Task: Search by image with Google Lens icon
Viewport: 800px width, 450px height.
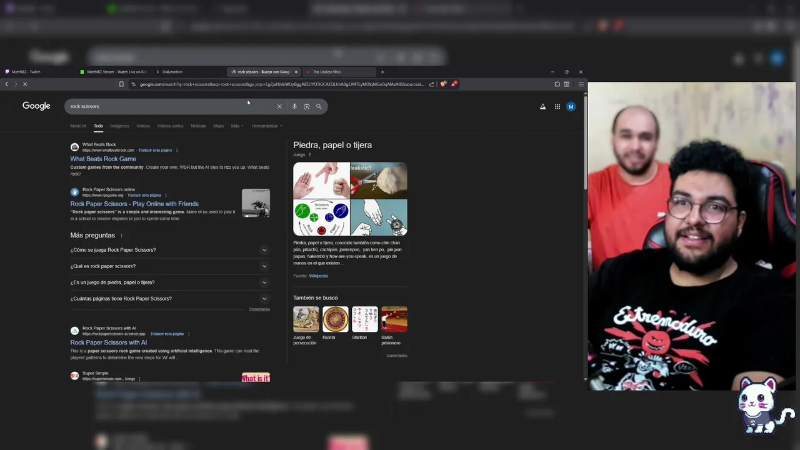Action: tap(306, 106)
